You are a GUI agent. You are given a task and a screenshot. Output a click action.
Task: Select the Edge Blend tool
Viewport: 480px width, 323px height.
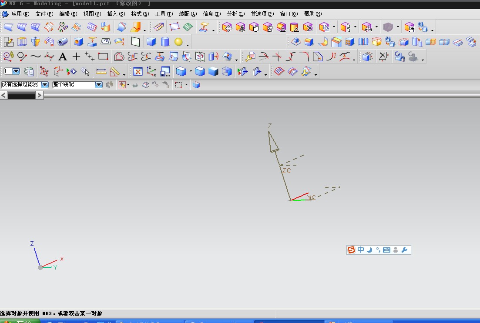(309, 42)
